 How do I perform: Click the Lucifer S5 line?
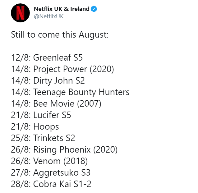coord(41,115)
